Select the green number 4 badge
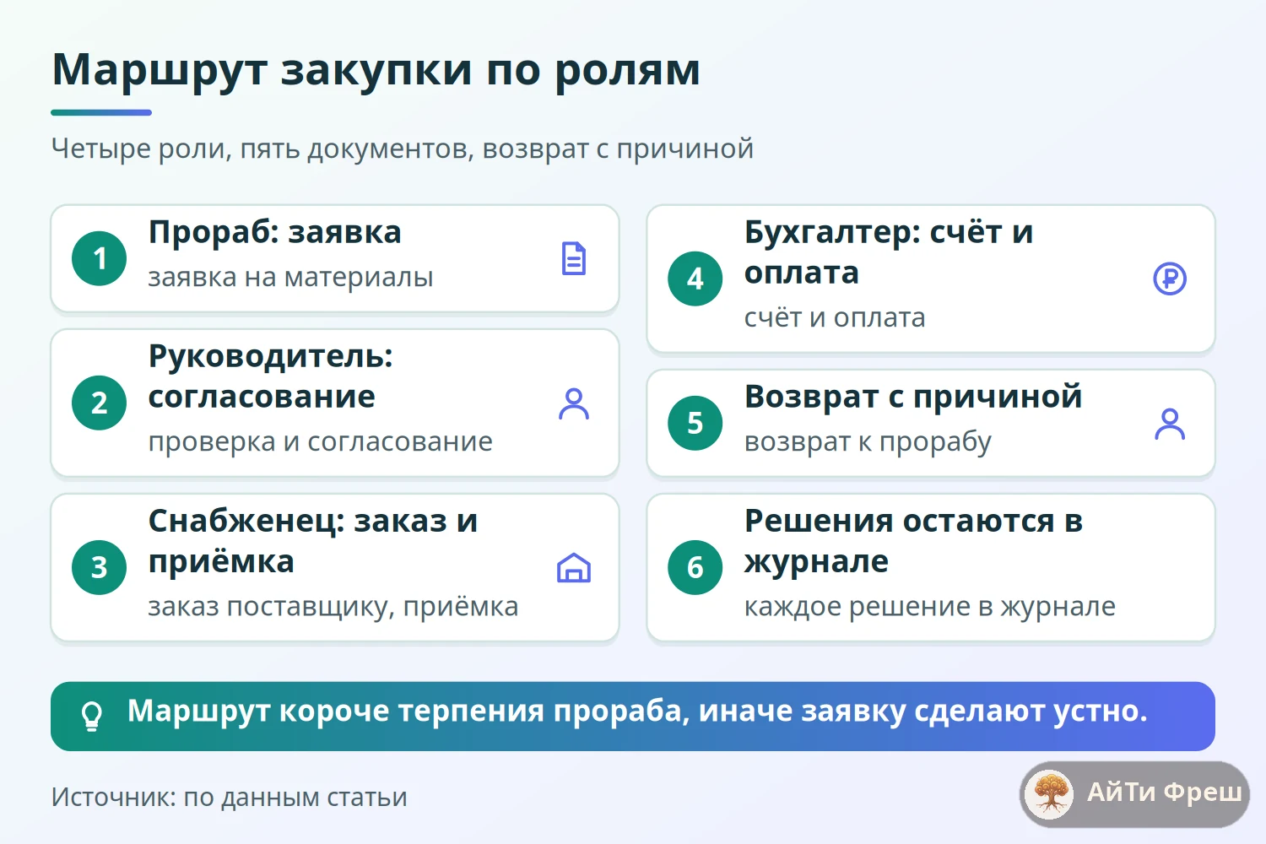 pos(695,279)
